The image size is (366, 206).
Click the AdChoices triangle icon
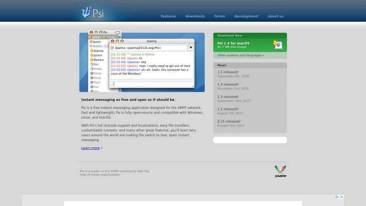337,197
